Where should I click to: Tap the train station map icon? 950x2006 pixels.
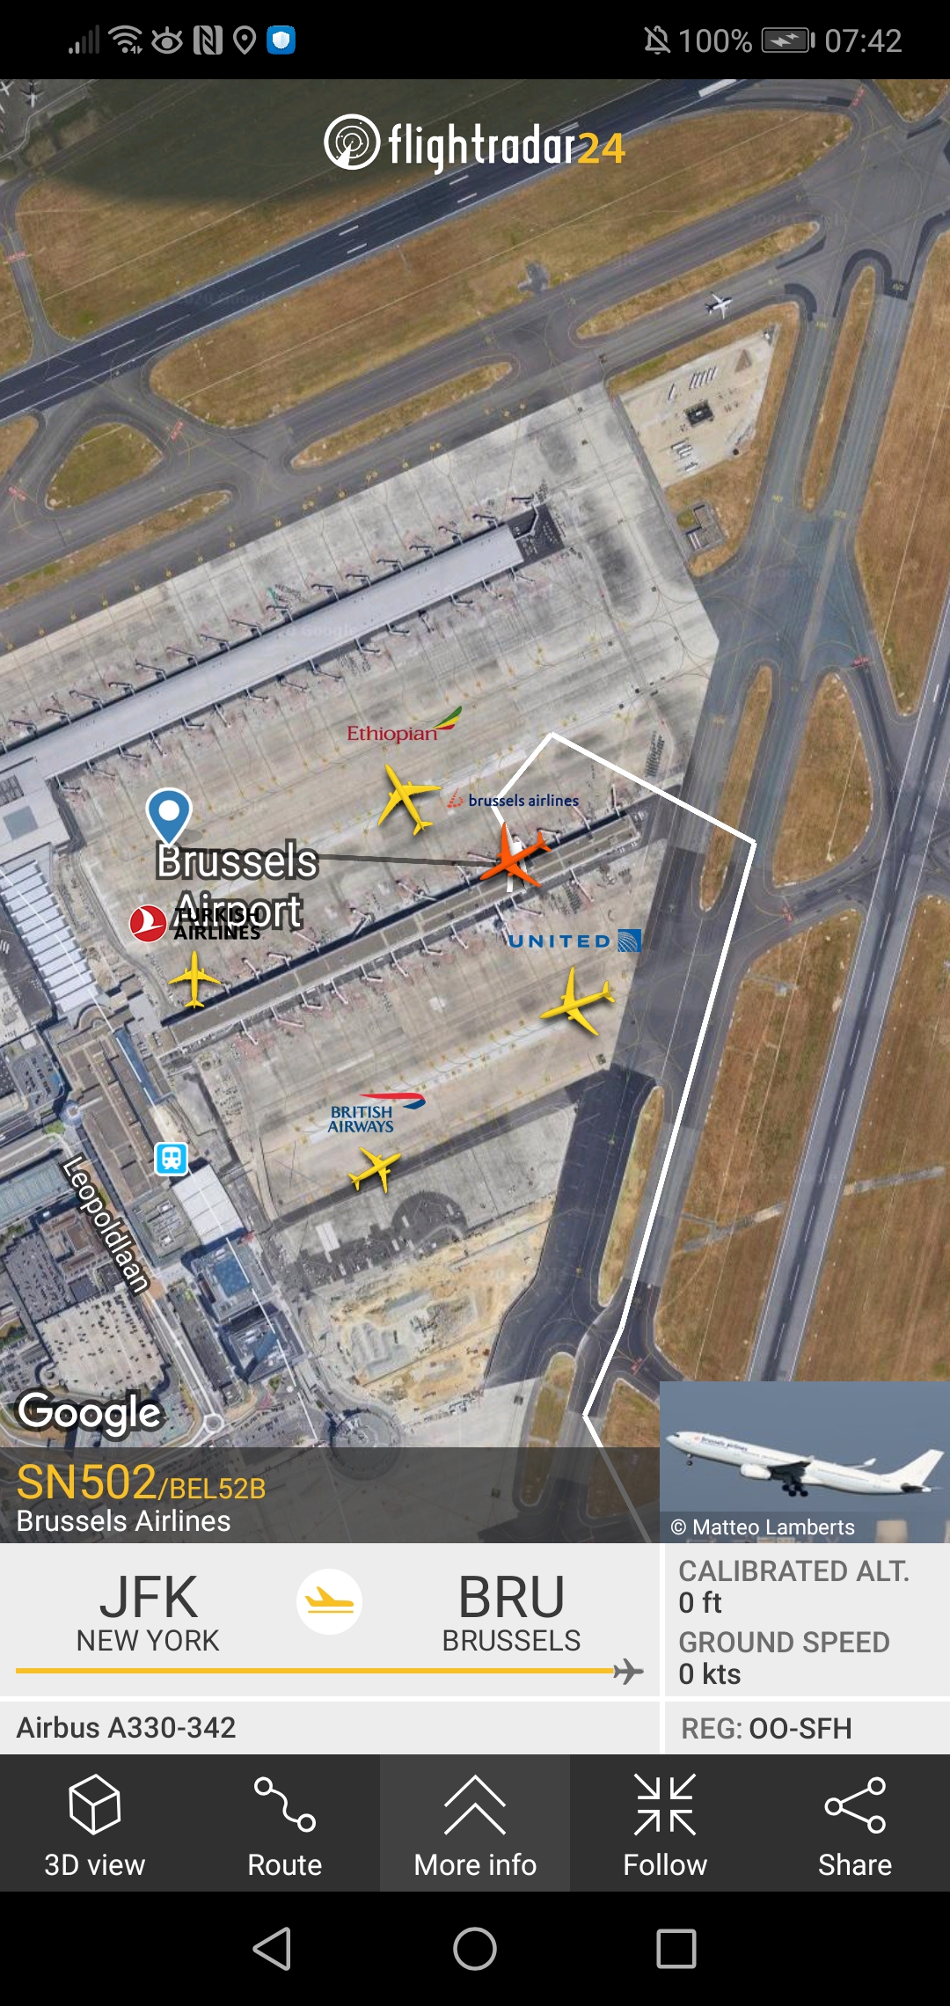tap(172, 1158)
